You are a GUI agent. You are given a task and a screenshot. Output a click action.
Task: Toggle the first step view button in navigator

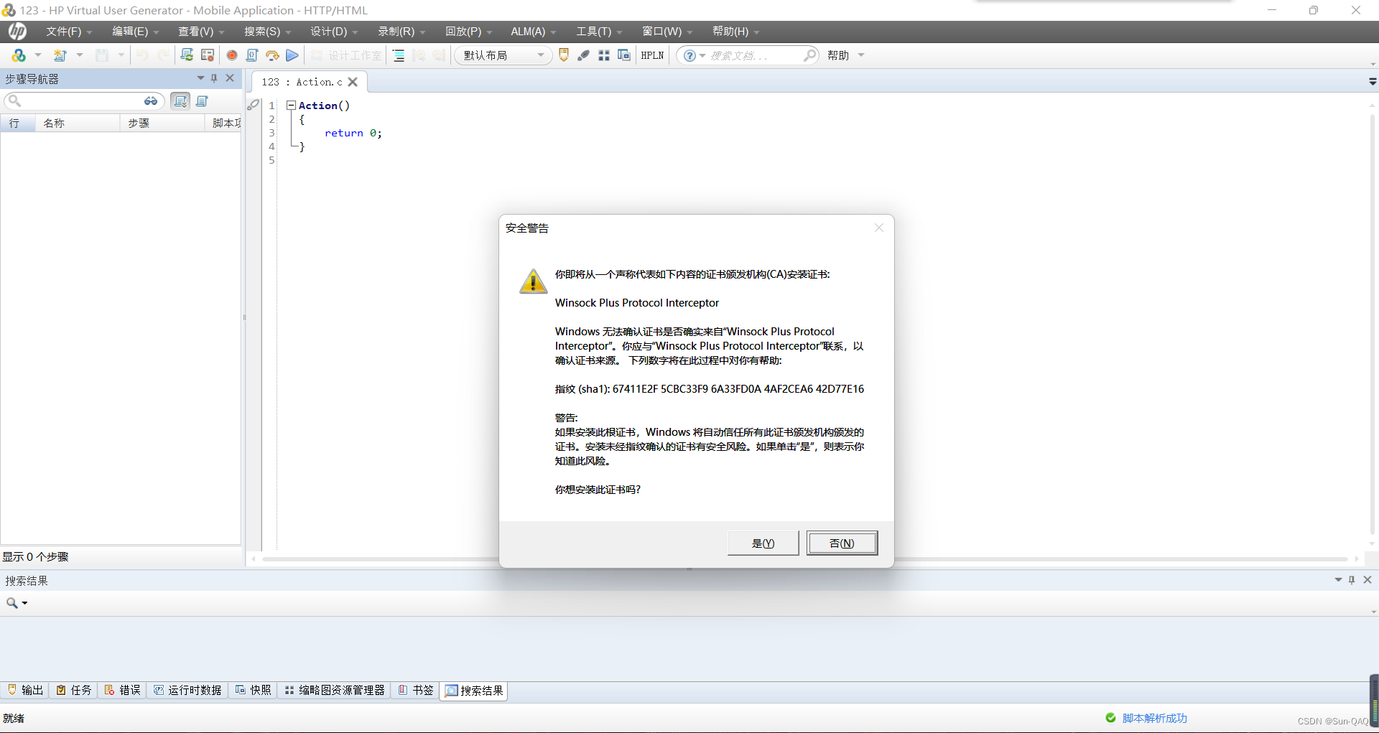180,101
